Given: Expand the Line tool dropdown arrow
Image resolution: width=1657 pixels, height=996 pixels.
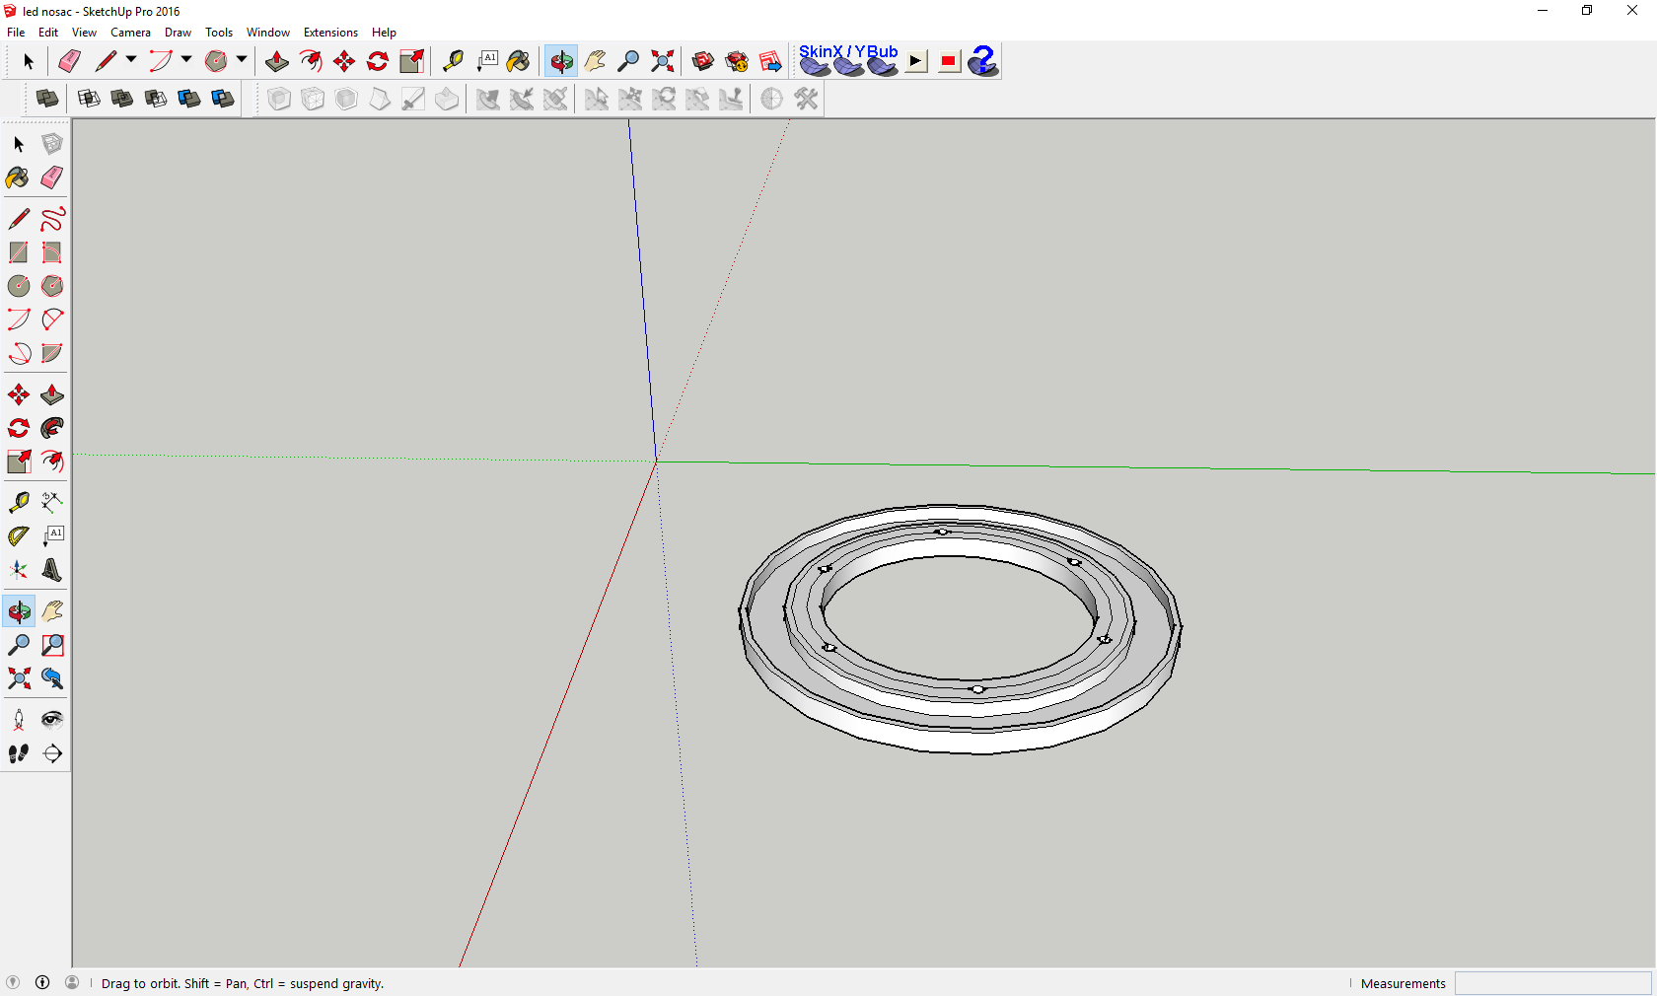Looking at the screenshot, I should tap(131, 60).
